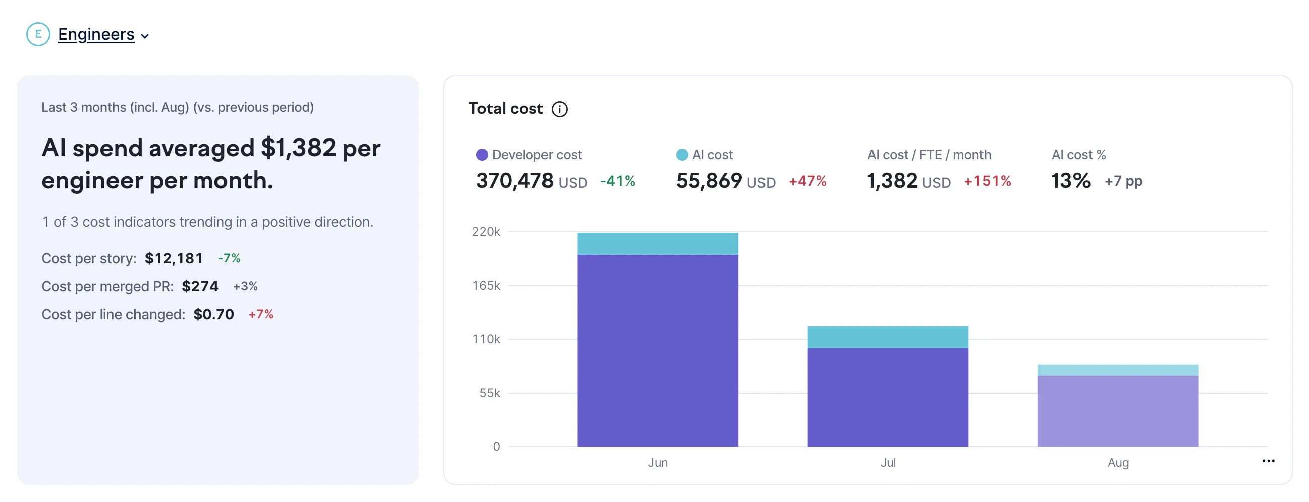Click the AI cost / FTE / month label

click(x=929, y=155)
